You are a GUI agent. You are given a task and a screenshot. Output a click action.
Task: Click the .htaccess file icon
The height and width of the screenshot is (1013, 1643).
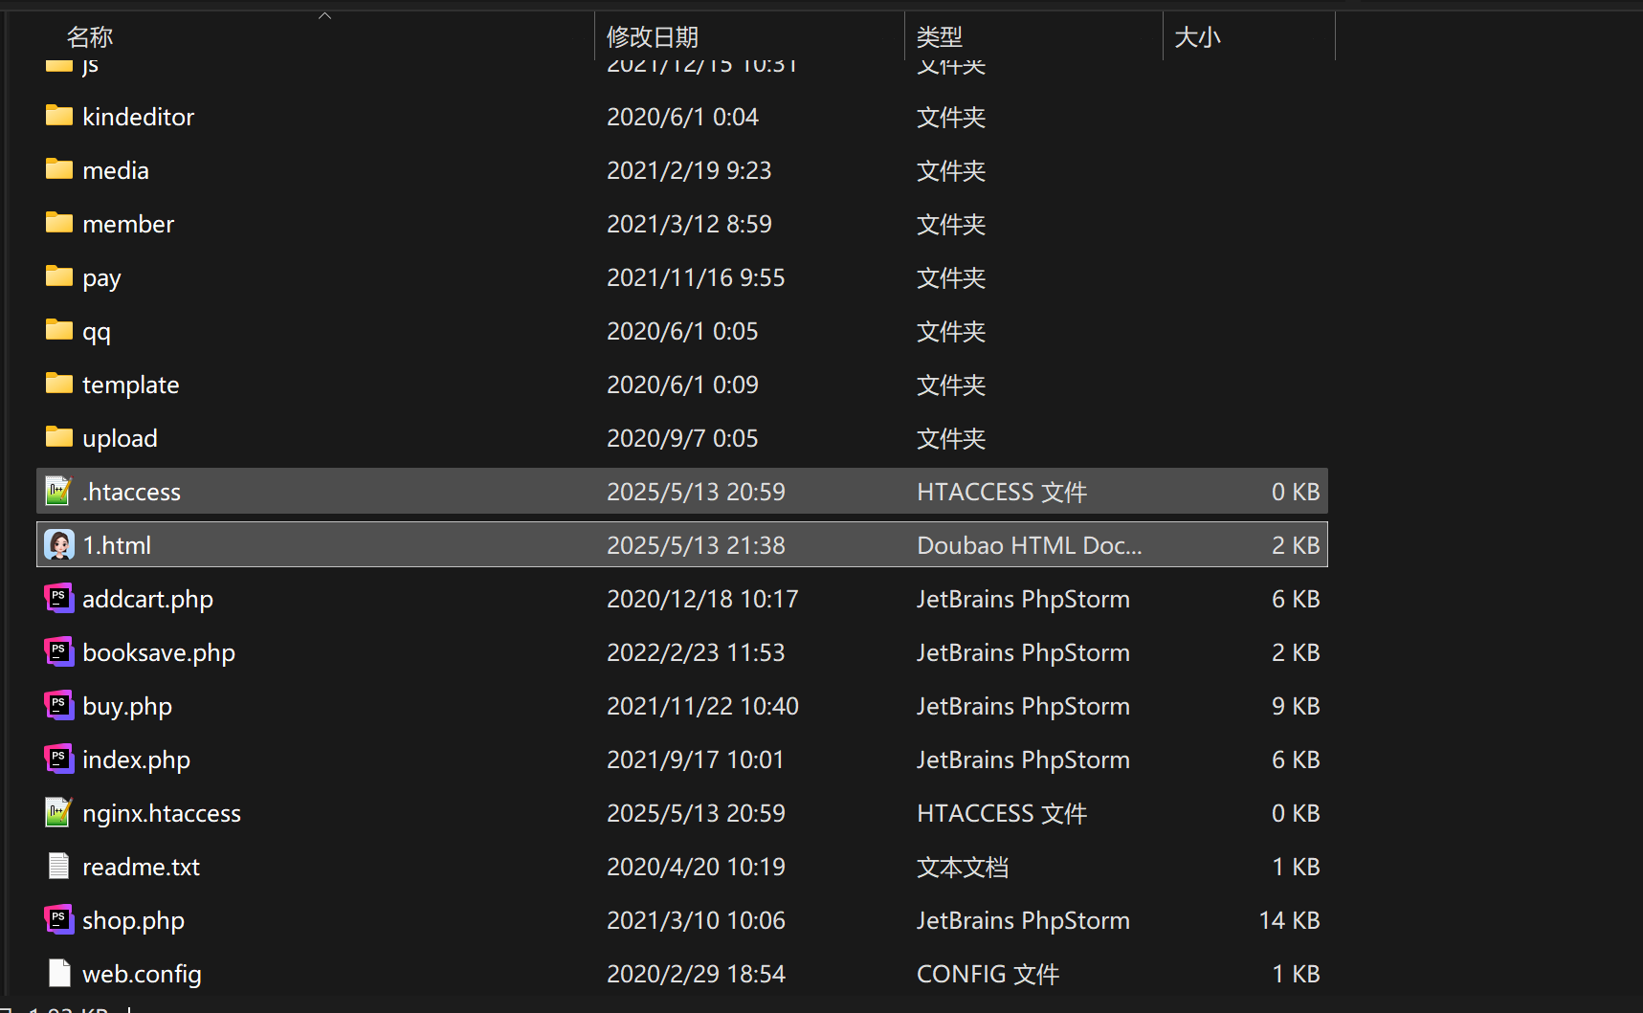click(x=58, y=492)
